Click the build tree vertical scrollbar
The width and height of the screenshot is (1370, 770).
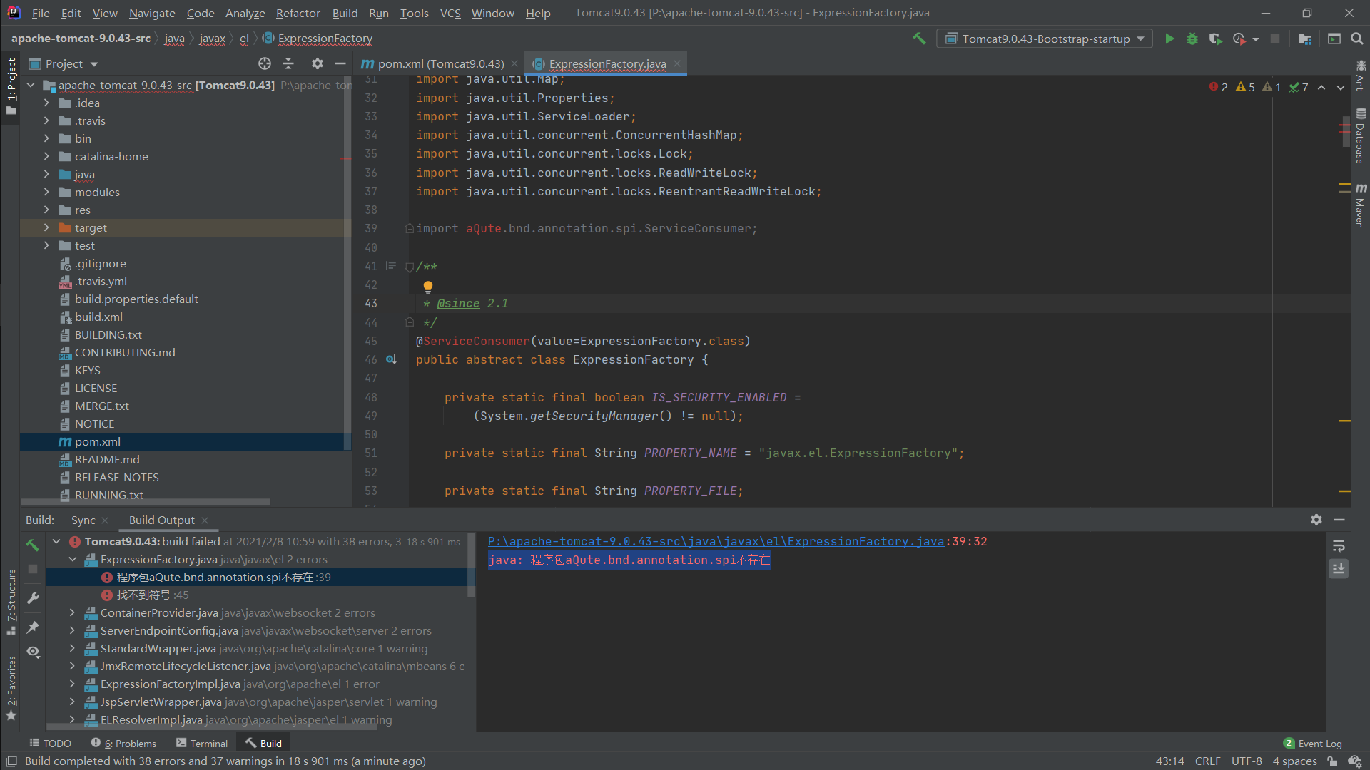click(470, 563)
